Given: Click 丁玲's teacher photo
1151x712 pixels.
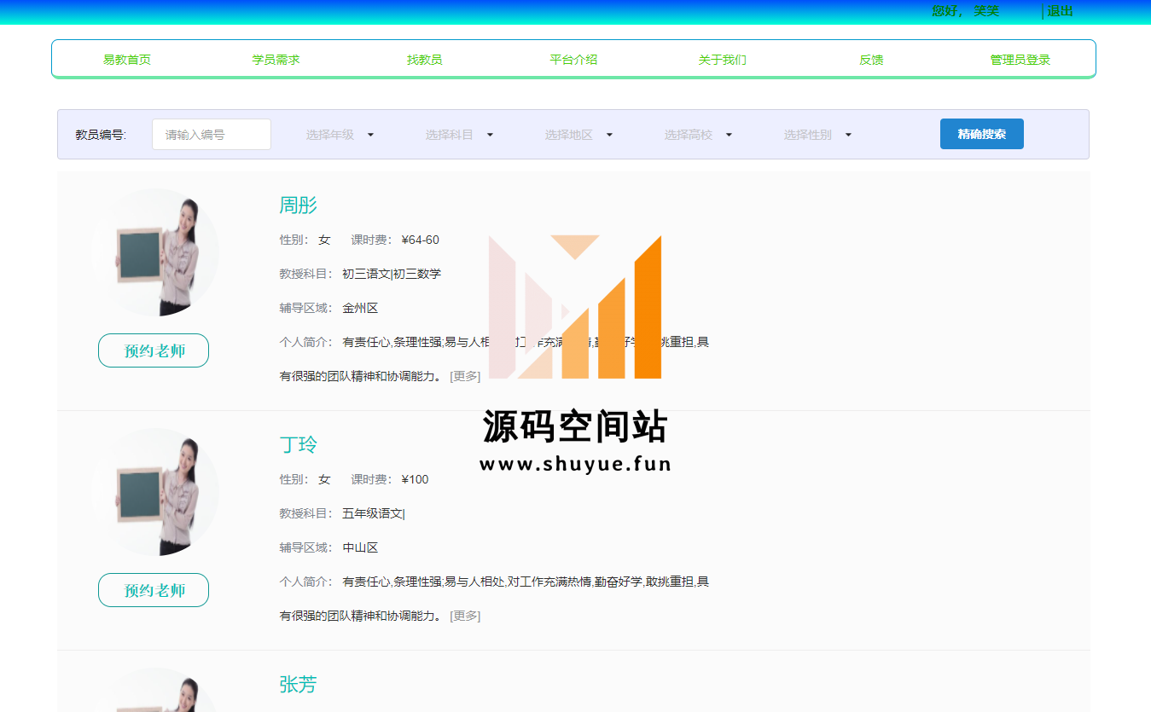Looking at the screenshot, I should [155, 492].
